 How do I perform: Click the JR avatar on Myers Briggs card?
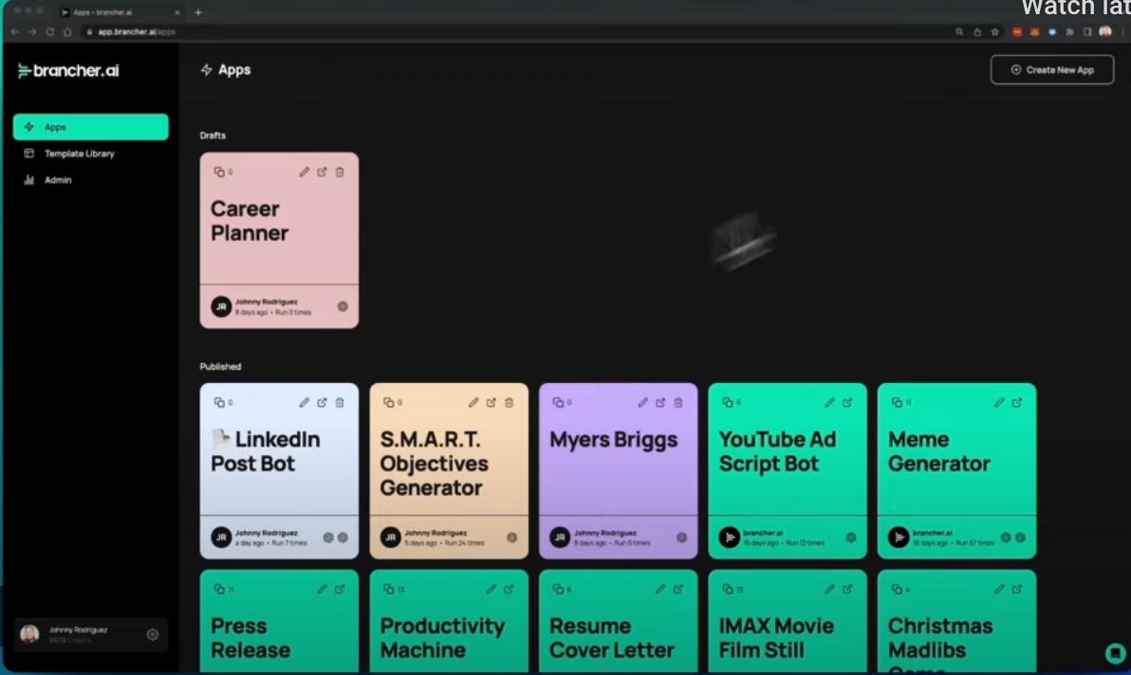pyautogui.click(x=560, y=538)
